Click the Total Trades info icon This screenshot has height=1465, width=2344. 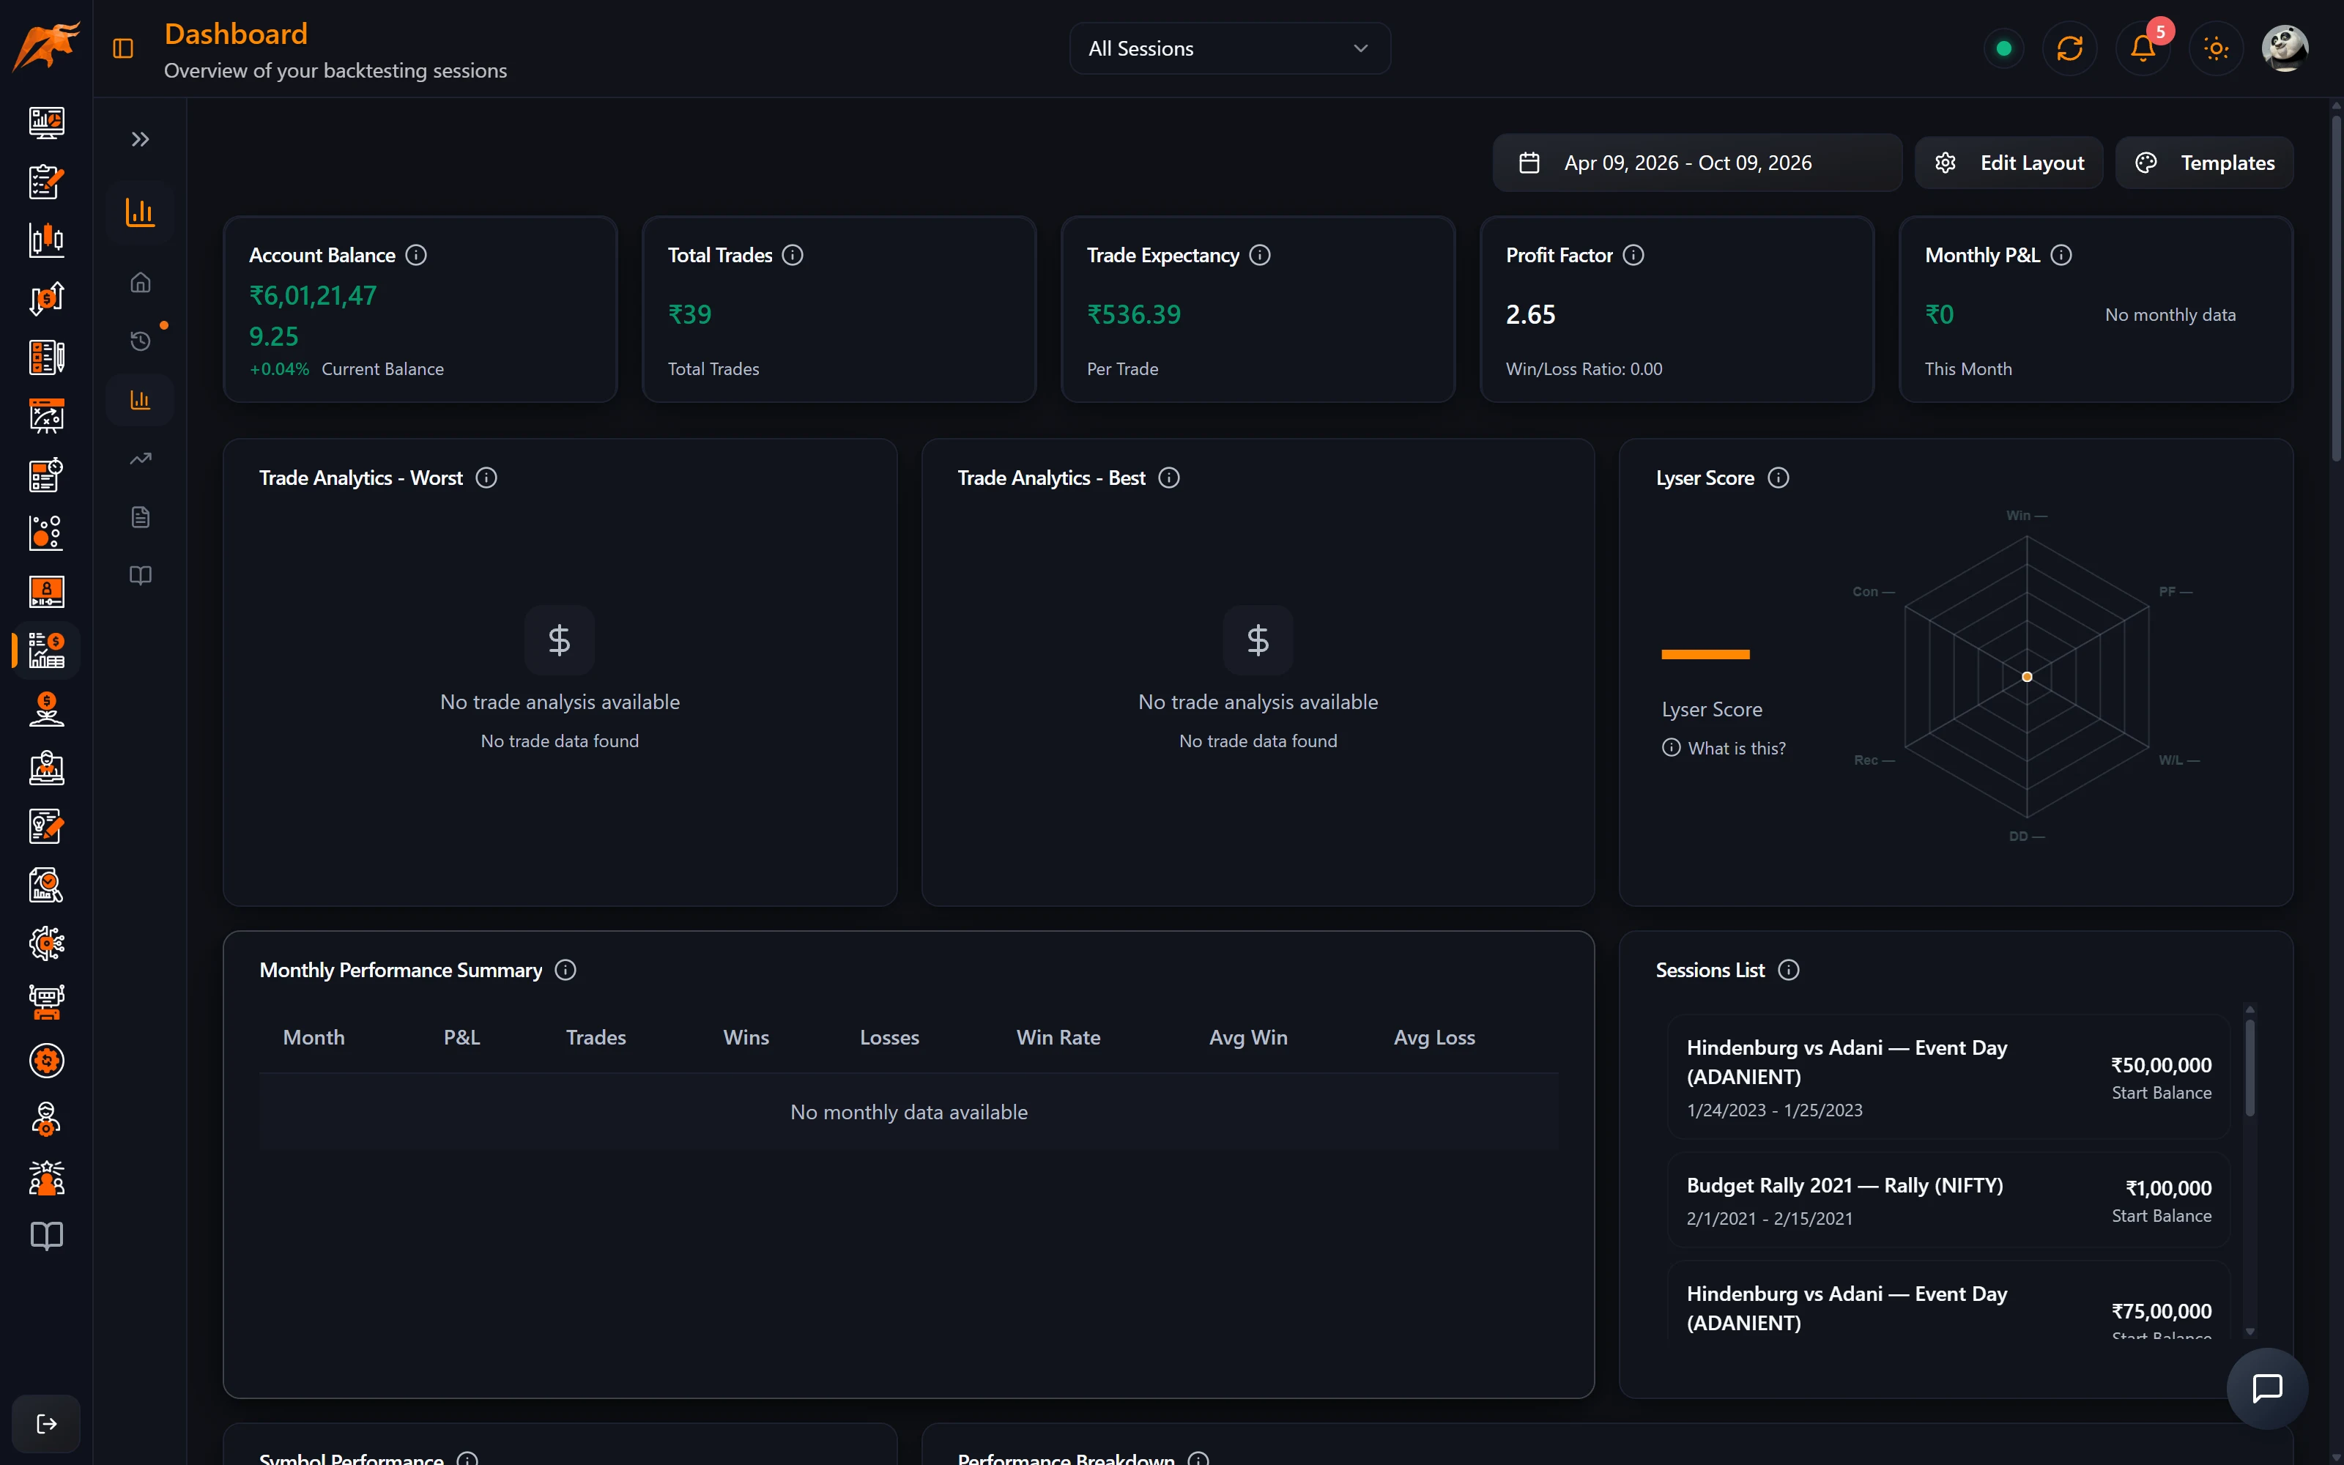[x=793, y=255]
